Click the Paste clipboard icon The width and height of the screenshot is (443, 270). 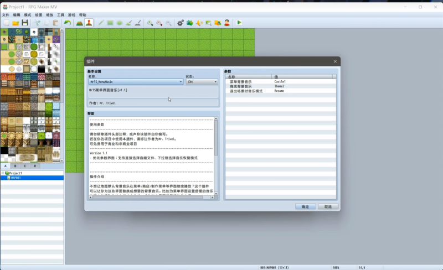(56, 23)
